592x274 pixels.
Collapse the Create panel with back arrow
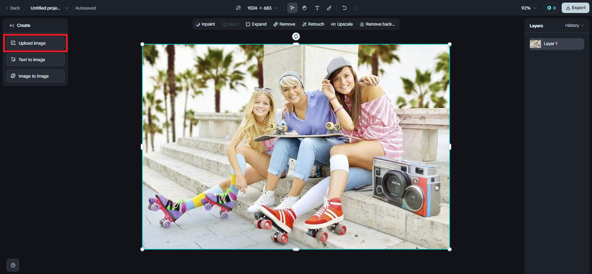12,25
